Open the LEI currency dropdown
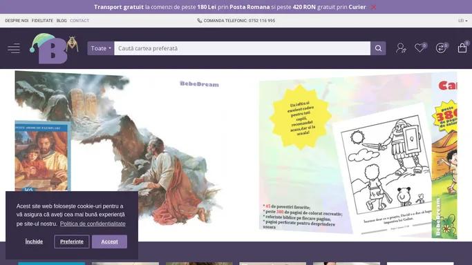Image resolution: width=472 pixels, height=265 pixels. coord(462,21)
